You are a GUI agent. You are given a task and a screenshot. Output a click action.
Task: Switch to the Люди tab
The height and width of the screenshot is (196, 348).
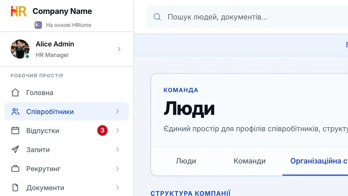(x=186, y=161)
